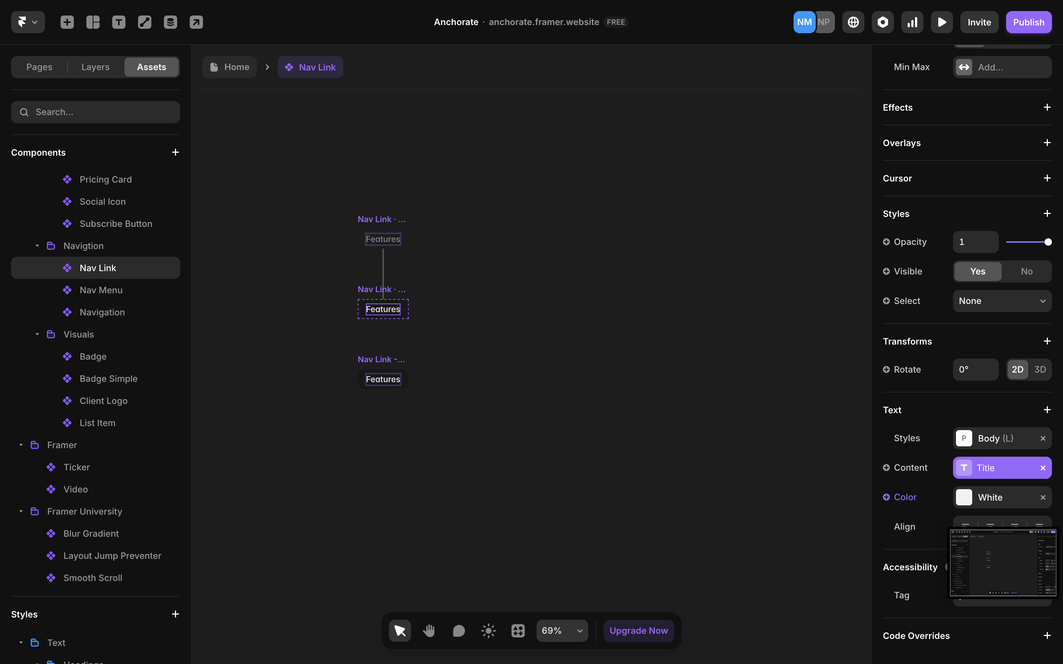Screen dimensions: 1063x664
Task: Select the Text tool in top toolbar
Action: [x=118, y=22]
